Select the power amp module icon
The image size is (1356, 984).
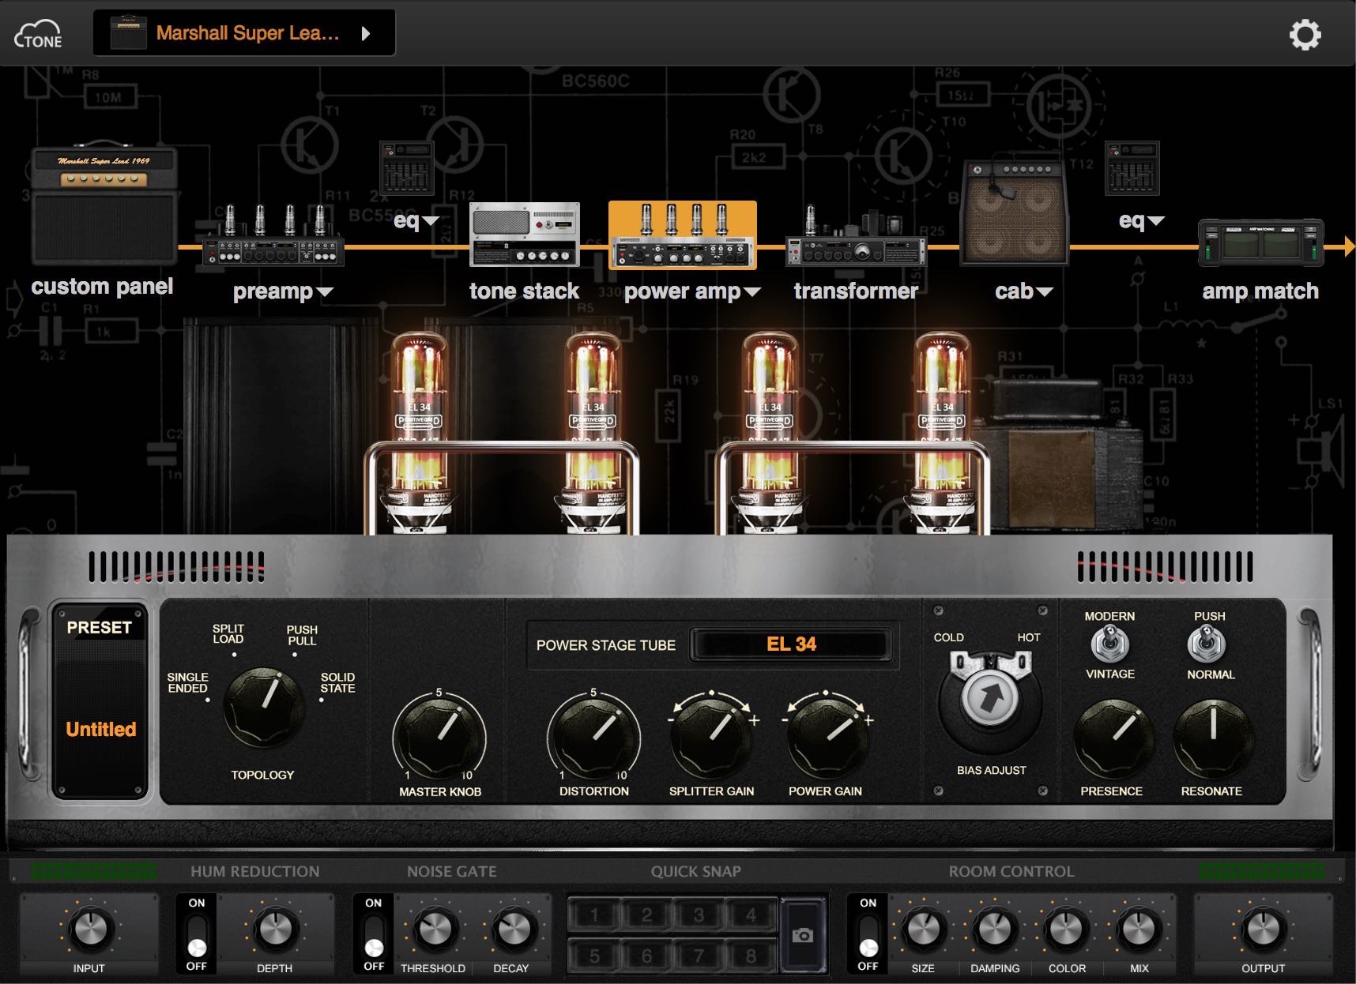coord(683,235)
